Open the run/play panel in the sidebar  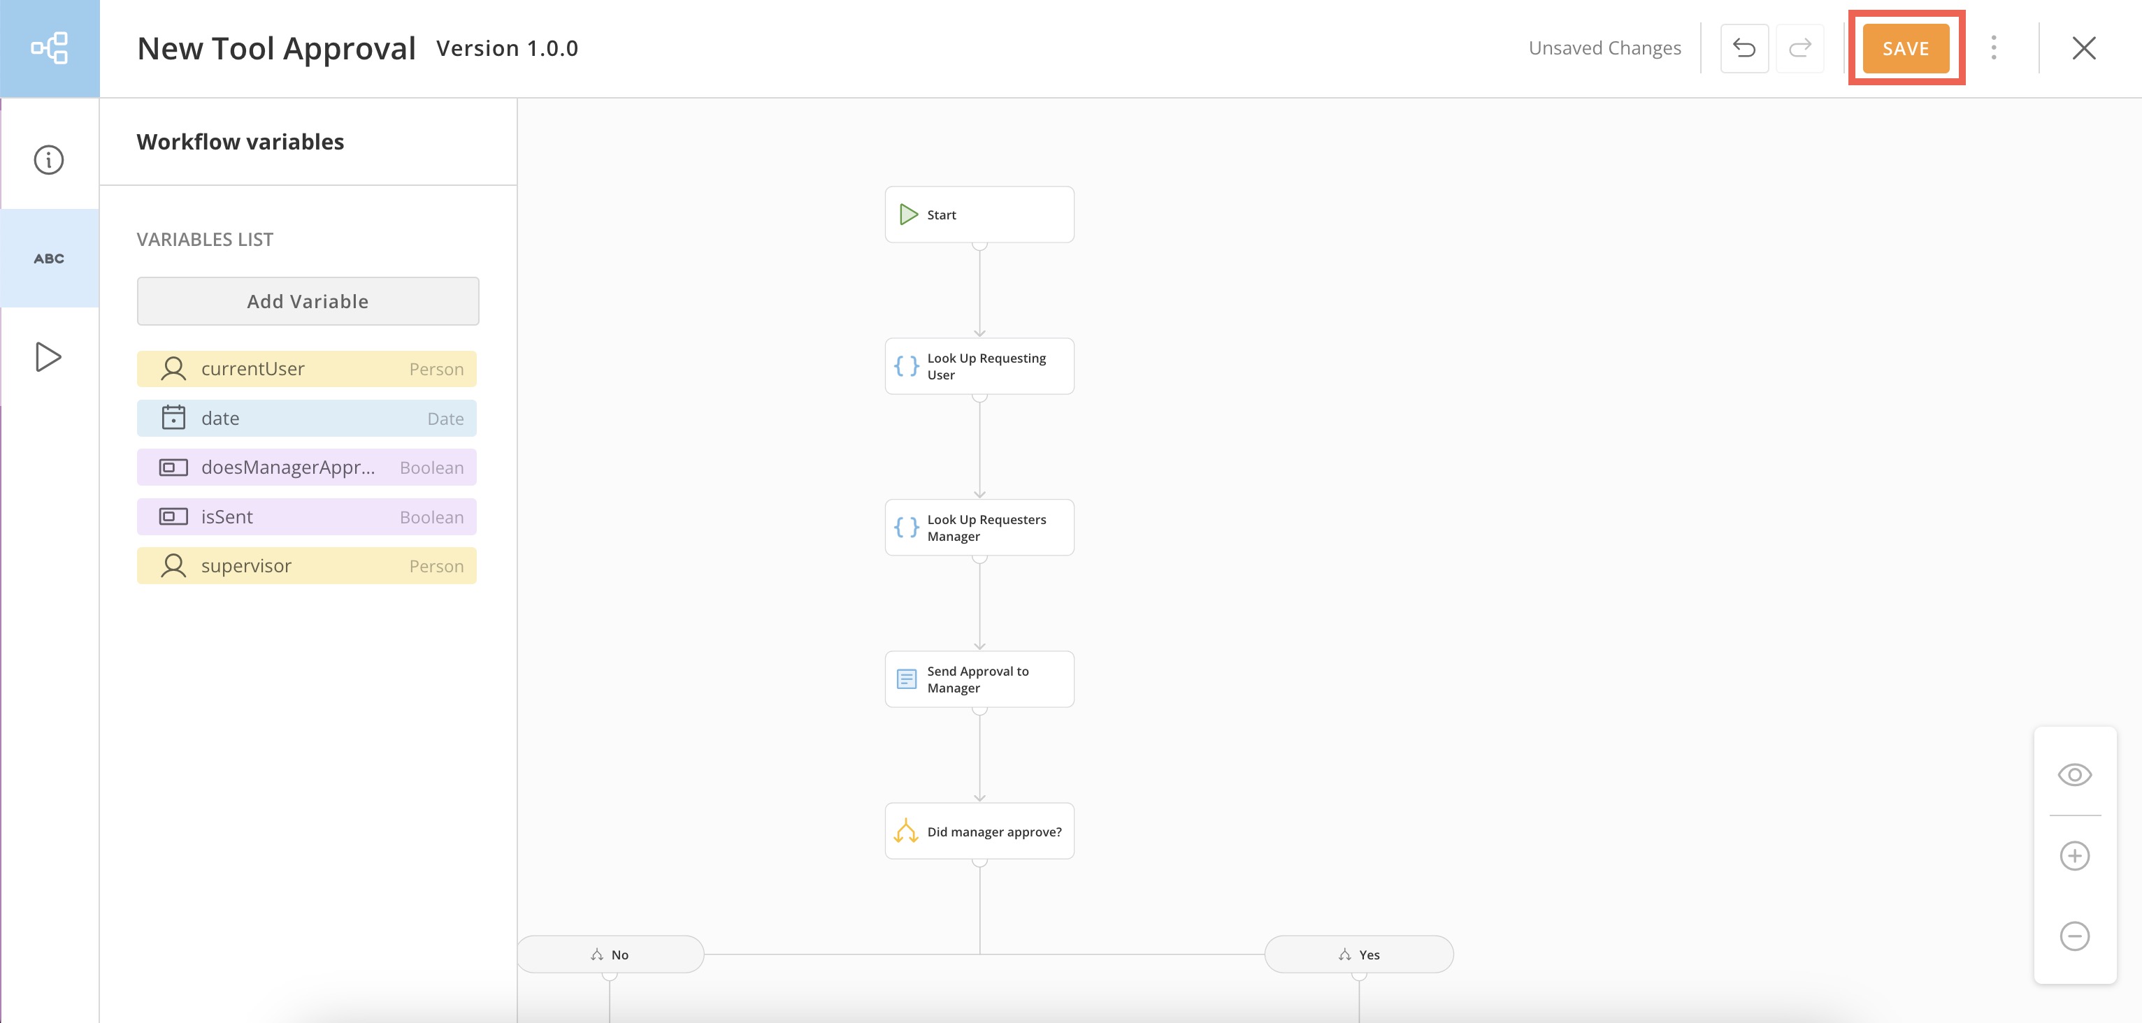(48, 356)
